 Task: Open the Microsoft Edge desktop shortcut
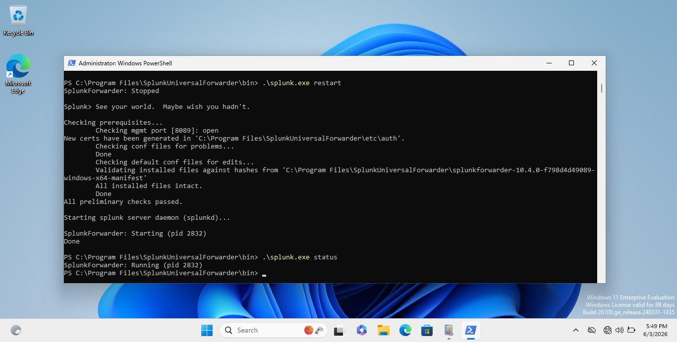point(18,74)
